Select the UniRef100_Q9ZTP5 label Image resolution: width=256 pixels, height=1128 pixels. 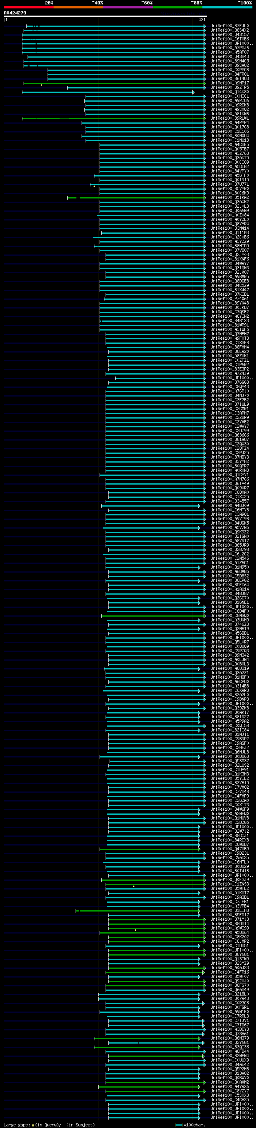[230, 87]
